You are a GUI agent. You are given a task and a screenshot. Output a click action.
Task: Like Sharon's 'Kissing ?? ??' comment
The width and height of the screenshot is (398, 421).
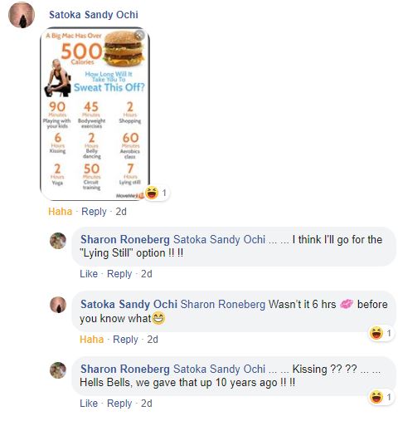pos(89,404)
